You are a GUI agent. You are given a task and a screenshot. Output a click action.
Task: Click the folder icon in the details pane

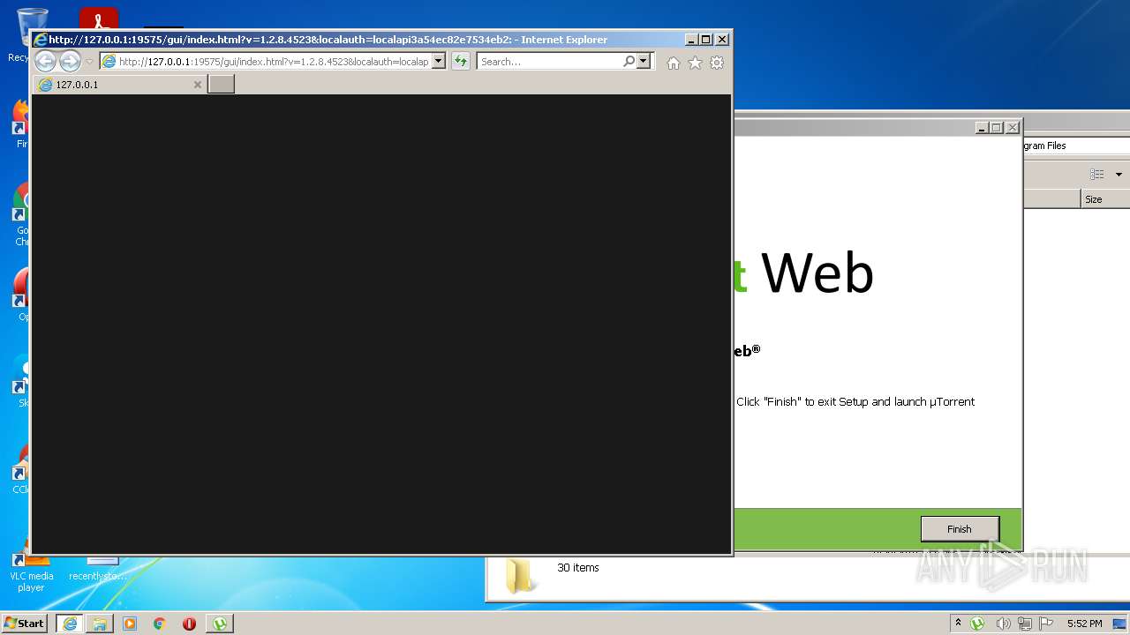click(520, 575)
